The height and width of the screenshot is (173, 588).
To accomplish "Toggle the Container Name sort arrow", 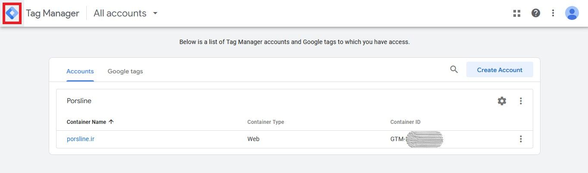I will pyautogui.click(x=111, y=122).
